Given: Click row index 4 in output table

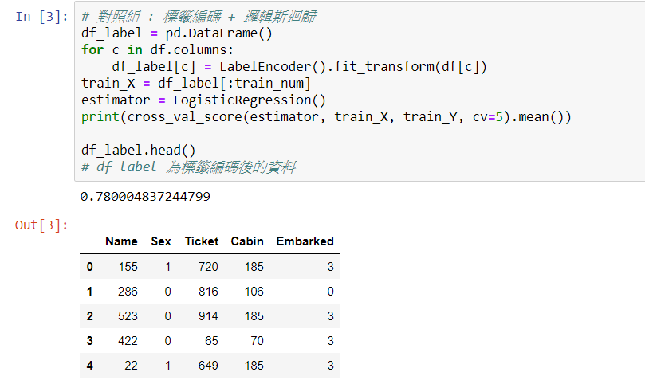Looking at the screenshot, I should 89,366.
